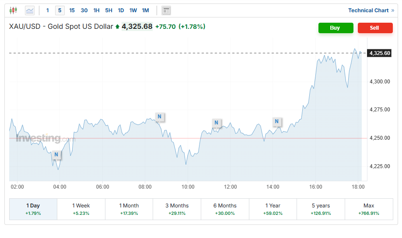This screenshot has height=238, width=402.
Task: Switch to the Max range tab
Action: pyautogui.click(x=369, y=209)
